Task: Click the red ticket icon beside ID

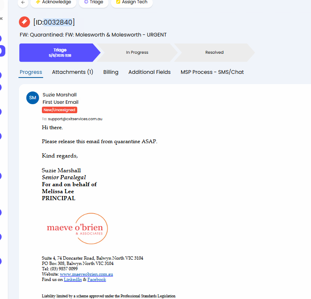Action: 24,22
